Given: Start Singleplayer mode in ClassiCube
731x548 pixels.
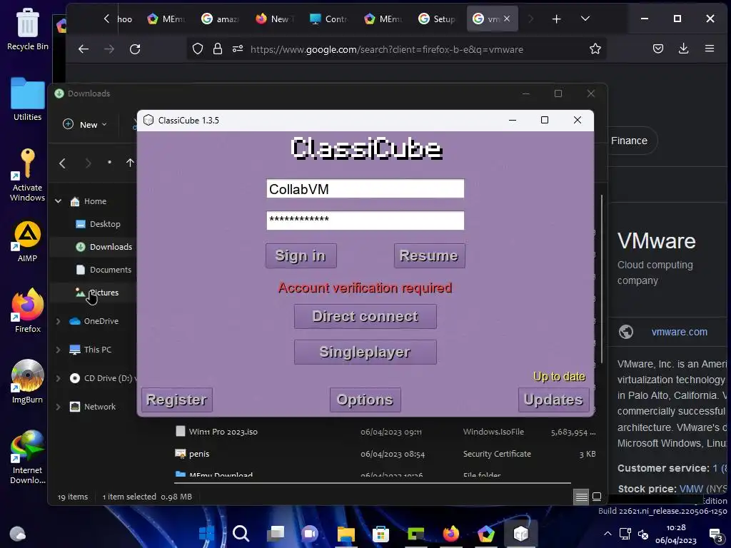Looking at the screenshot, I should [x=365, y=352].
